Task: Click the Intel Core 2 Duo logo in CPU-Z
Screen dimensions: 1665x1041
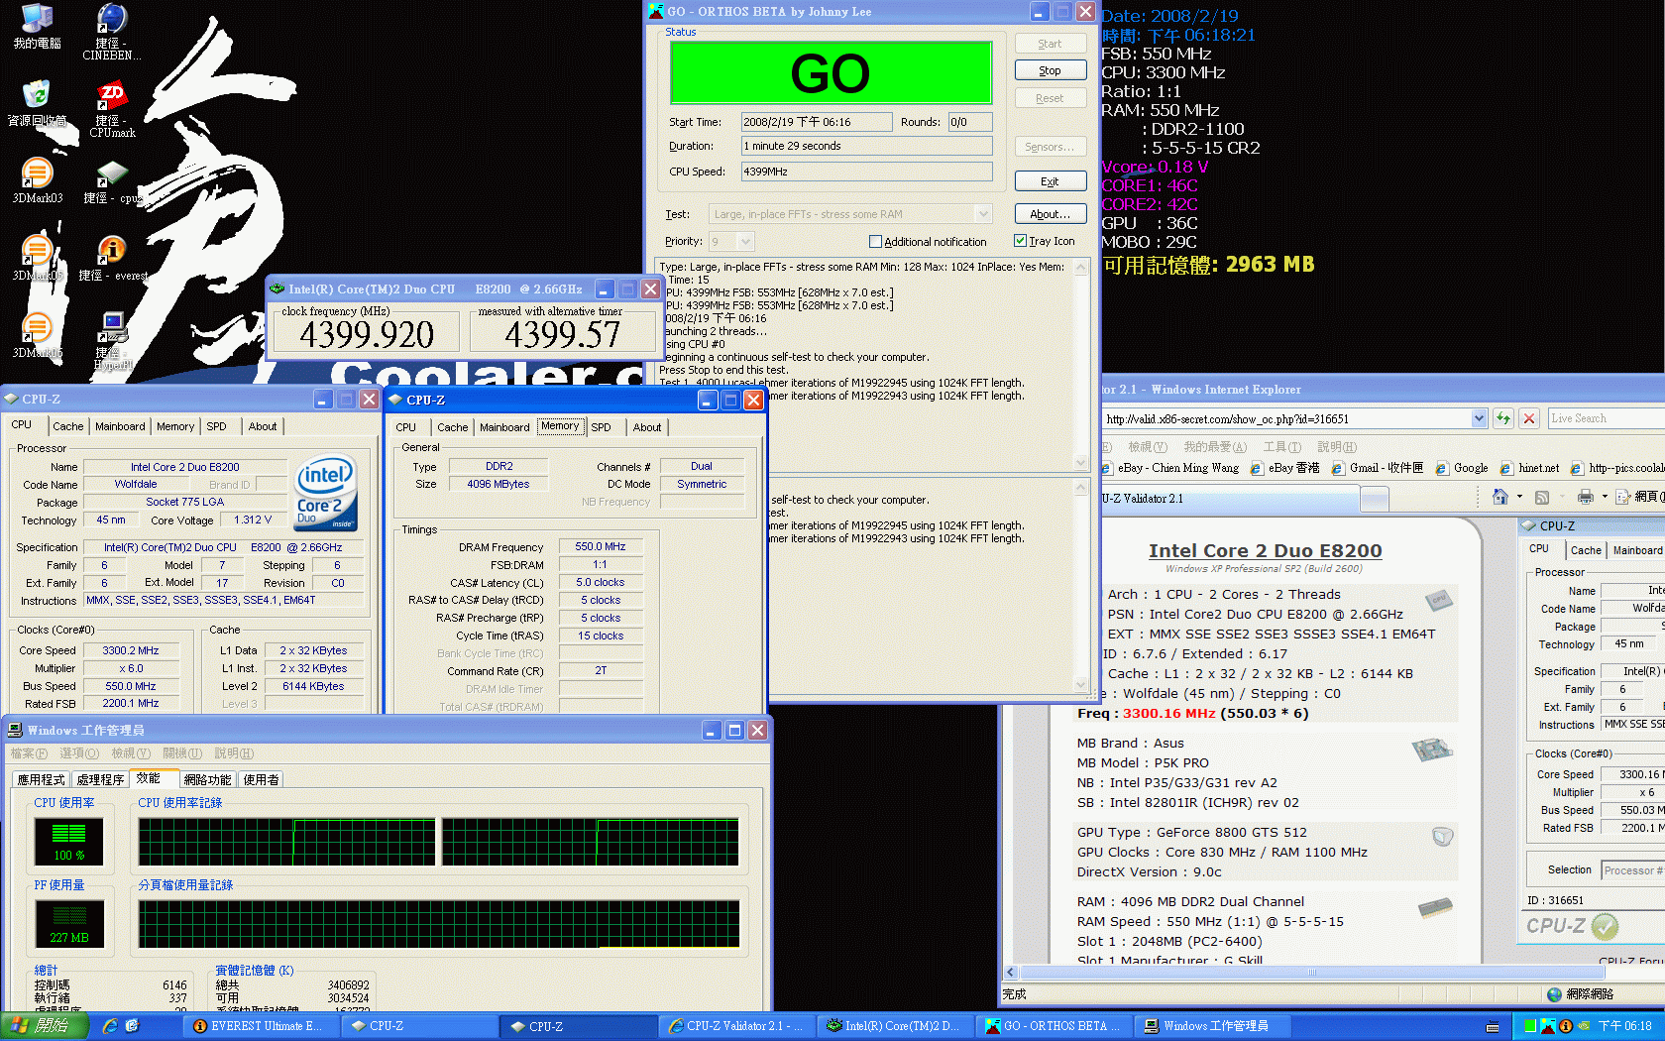Action: pyautogui.click(x=325, y=494)
